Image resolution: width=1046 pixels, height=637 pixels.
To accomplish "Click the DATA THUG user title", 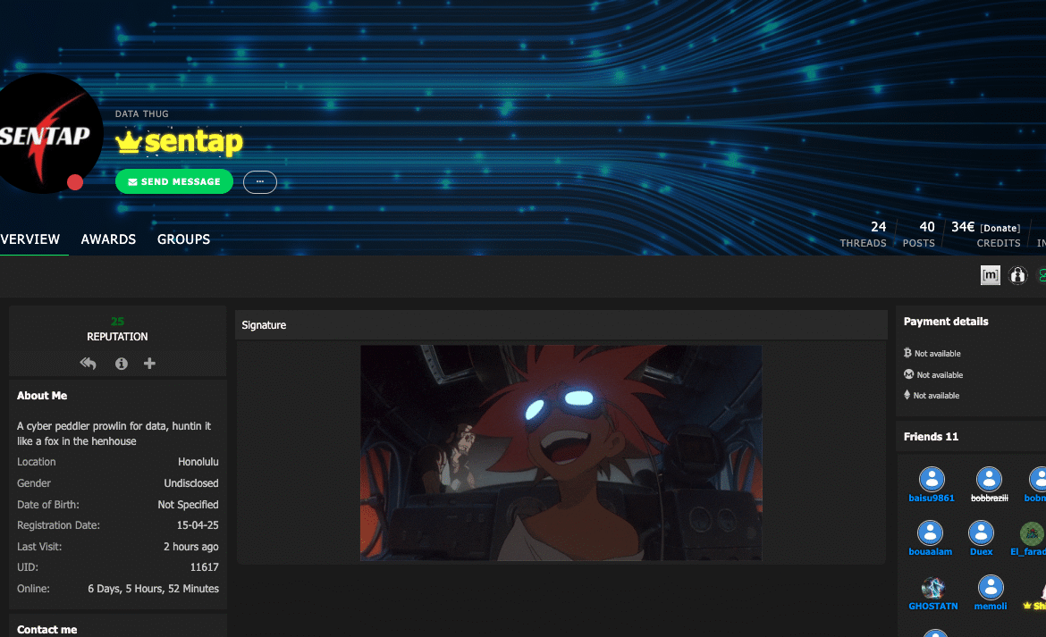I will pyautogui.click(x=141, y=114).
